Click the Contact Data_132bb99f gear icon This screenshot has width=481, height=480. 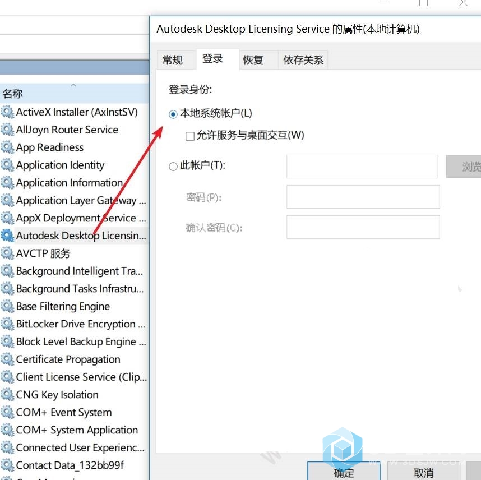click(x=7, y=465)
